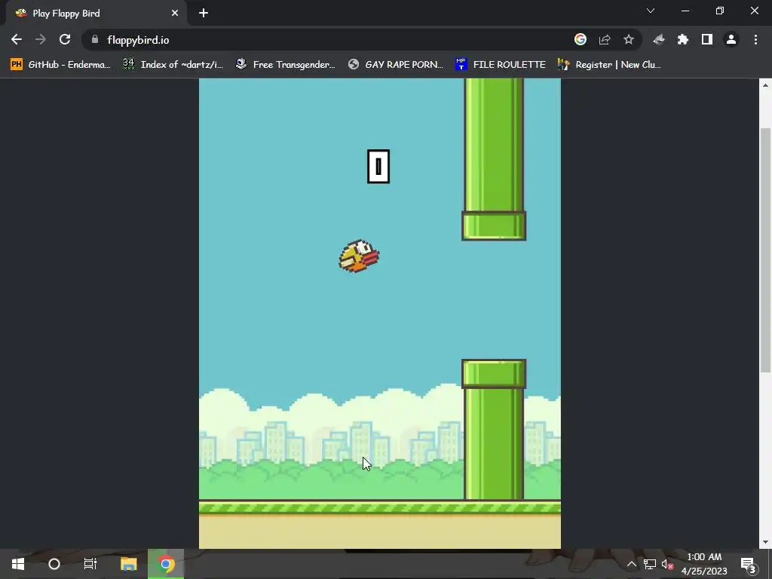Share this page icon
This screenshot has height=579, width=772.
click(605, 40)
